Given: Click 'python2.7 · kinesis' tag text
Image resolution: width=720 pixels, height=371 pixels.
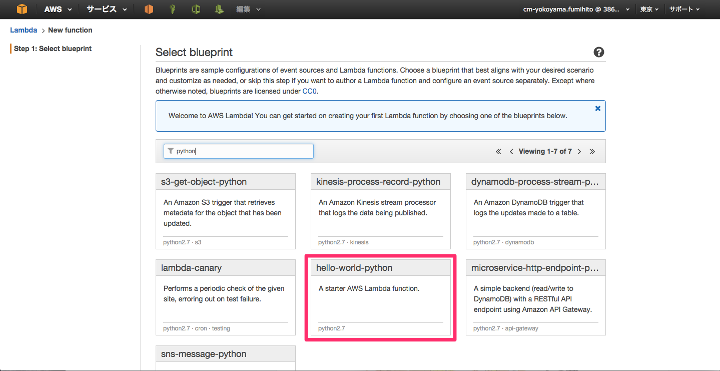Looking at the screenshot, I should [343, 242].
